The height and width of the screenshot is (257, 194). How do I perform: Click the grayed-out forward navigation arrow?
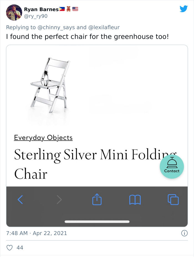[x=58, y=199]
